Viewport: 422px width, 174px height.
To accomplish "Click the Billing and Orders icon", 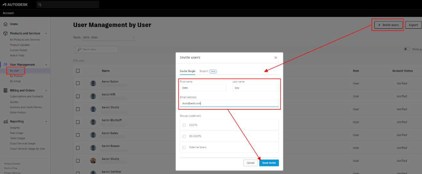I will [5, 90].
